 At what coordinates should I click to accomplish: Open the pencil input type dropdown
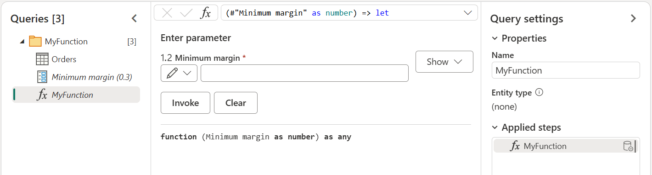point(179,74)
